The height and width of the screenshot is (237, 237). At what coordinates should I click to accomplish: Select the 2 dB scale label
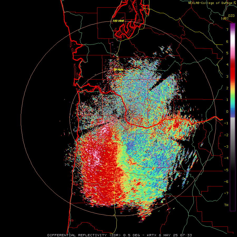[227, 88]
